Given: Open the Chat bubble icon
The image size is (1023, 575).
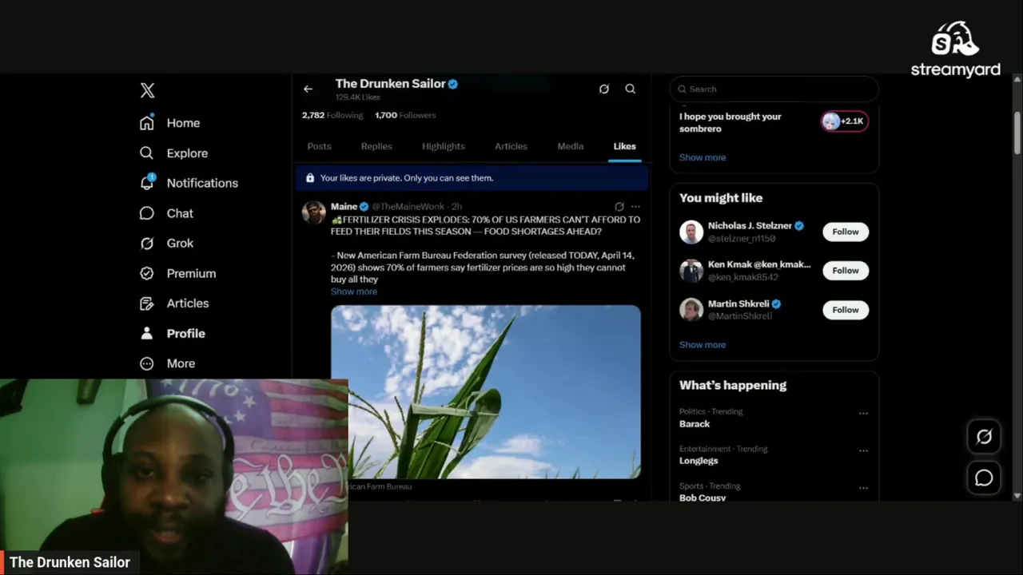Looking at the screenshot, I should click(146, 213).
